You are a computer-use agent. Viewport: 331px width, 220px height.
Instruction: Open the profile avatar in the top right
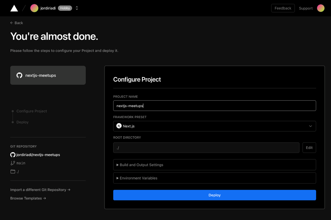coord(321,8)
